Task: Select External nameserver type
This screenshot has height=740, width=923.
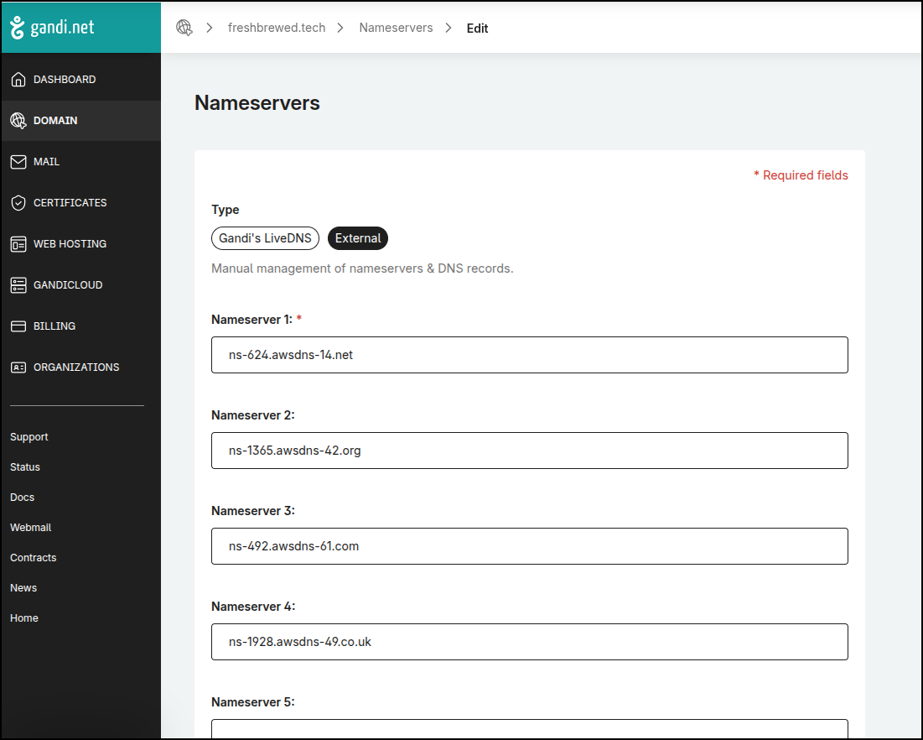Action: pyautogui.click(x=358, y=238)
